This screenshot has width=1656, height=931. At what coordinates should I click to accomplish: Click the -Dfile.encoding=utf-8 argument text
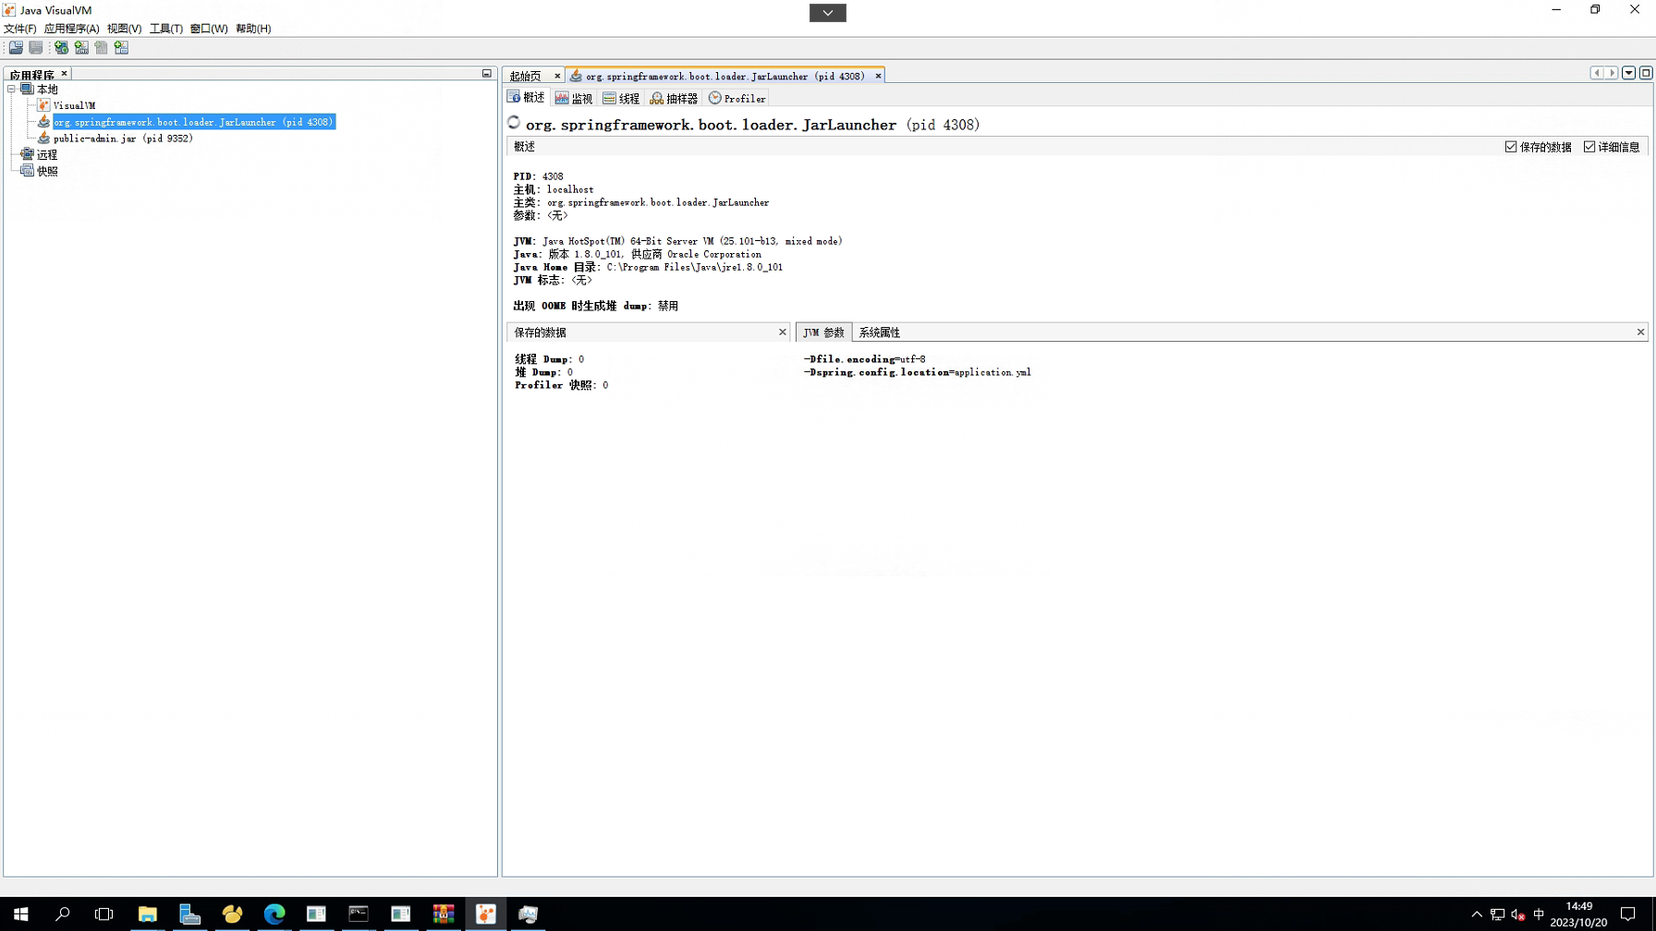tap(865, 359)
